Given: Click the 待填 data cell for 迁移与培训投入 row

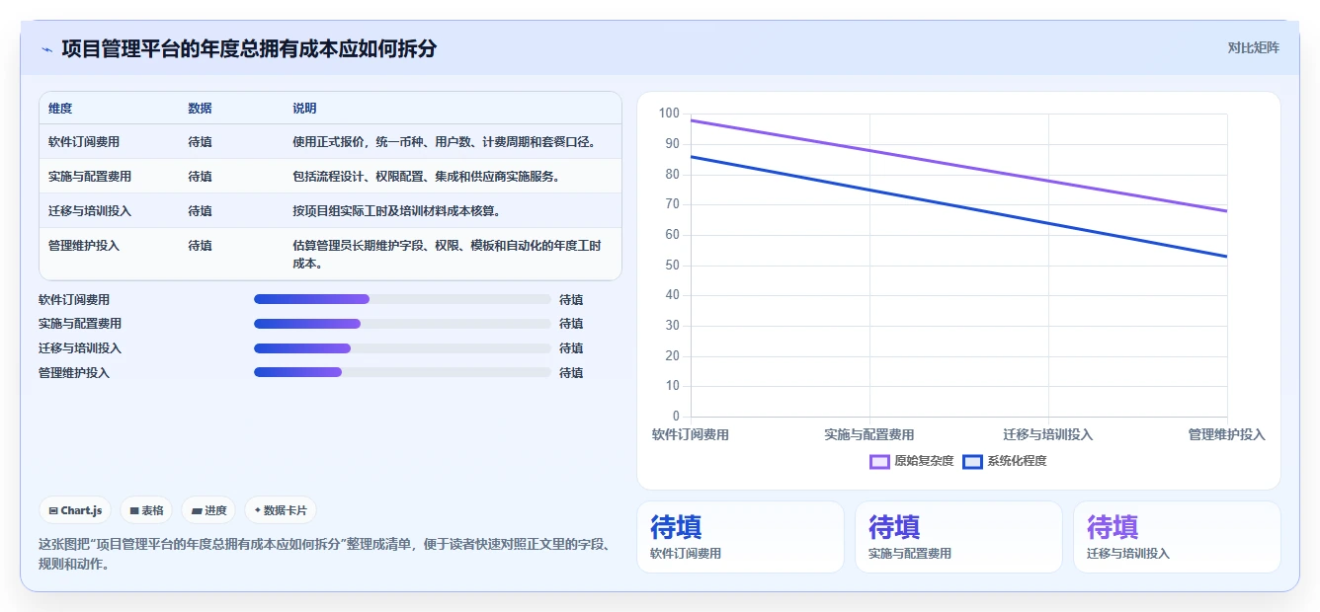Looking at the screenshot, I should click(200, 211).
